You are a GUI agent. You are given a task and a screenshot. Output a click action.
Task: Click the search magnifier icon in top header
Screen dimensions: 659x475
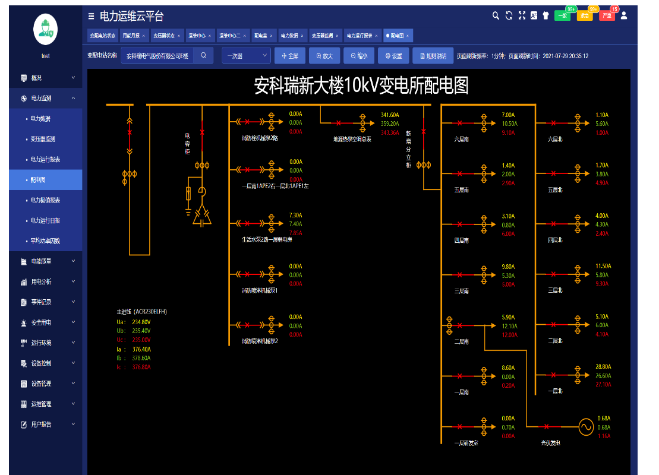[x=496, y=16]
